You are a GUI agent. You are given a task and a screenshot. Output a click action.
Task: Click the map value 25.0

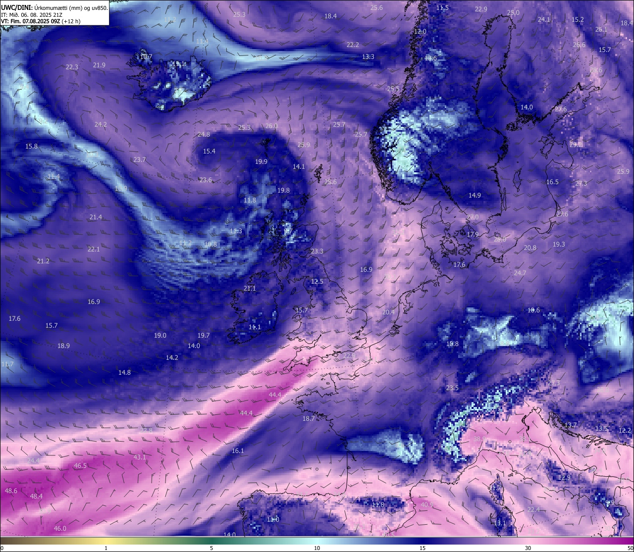click(x=514, y=12)
